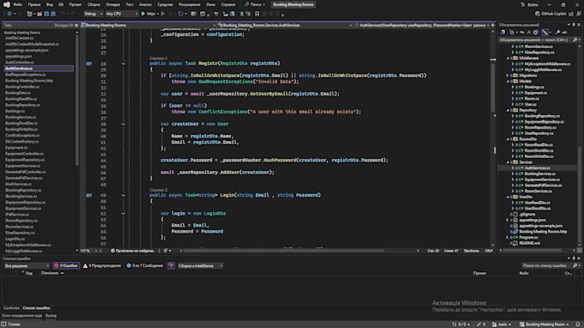Click Start Without Debugging outline play icon
Viewport: 584px width, 328px height.
click(x=163, y=14)
